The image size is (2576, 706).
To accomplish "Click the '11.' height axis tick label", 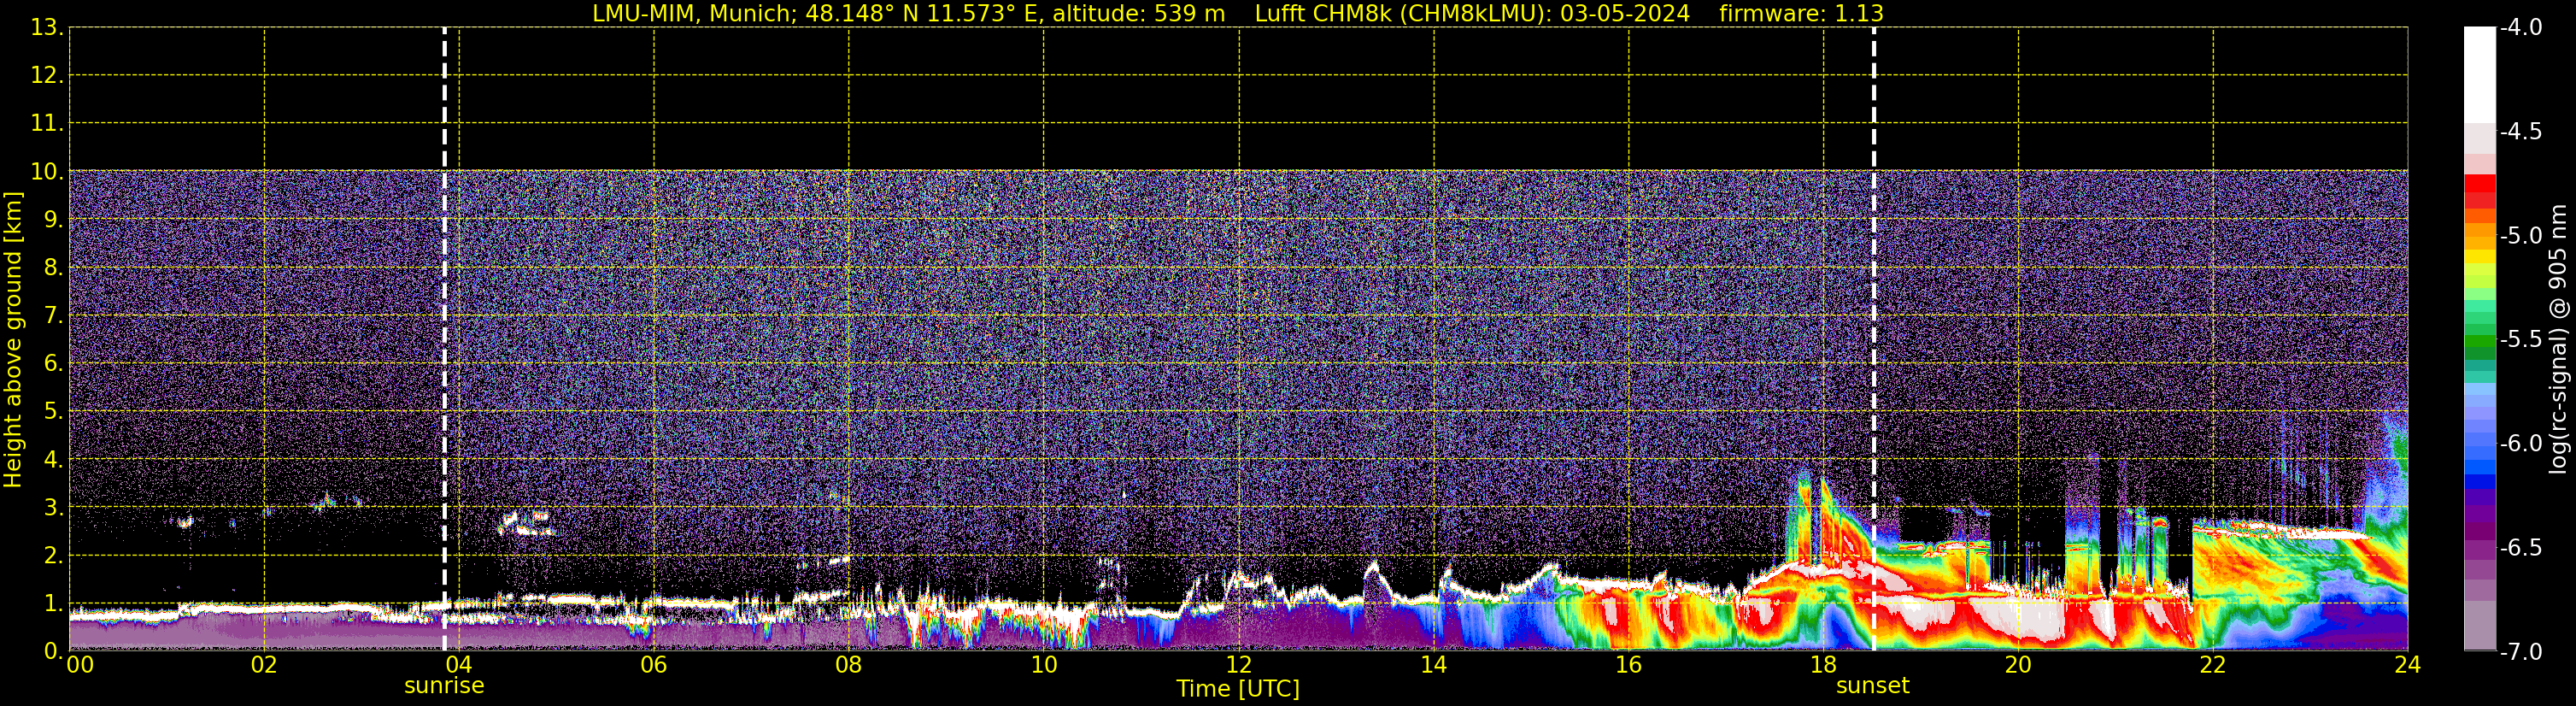I will 47,124.
